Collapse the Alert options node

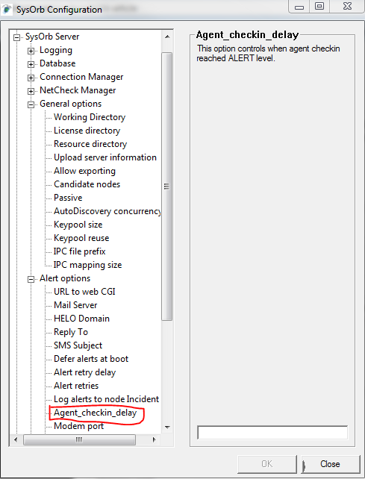coord(31,279)
